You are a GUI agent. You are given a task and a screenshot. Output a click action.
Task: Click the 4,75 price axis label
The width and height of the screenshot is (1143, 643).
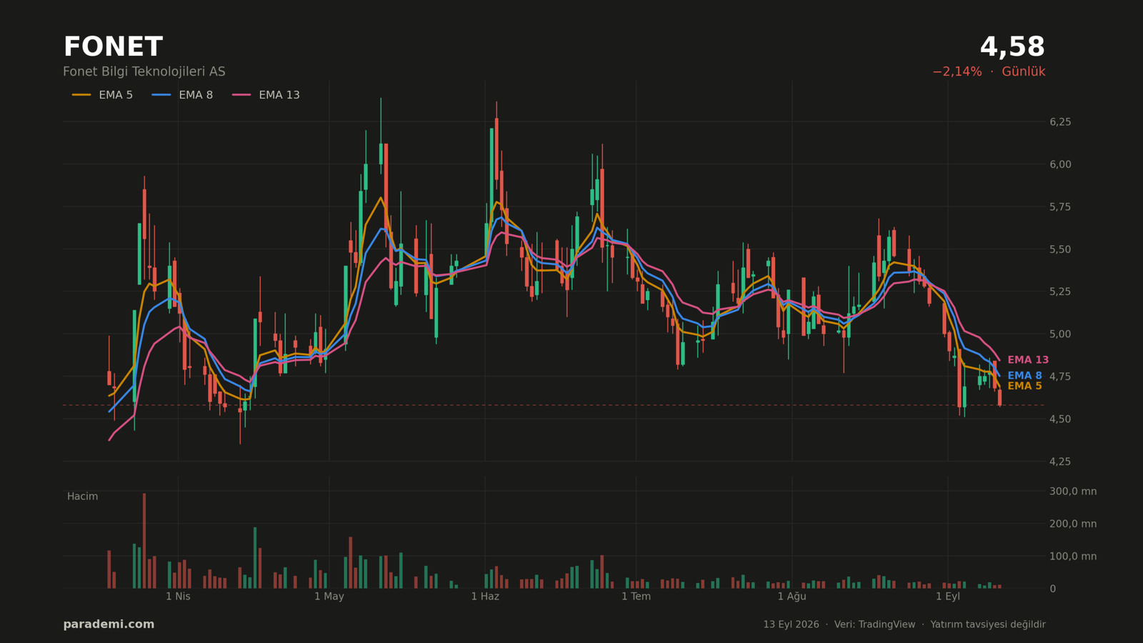pyautogui.click(x=1060, y=377)
